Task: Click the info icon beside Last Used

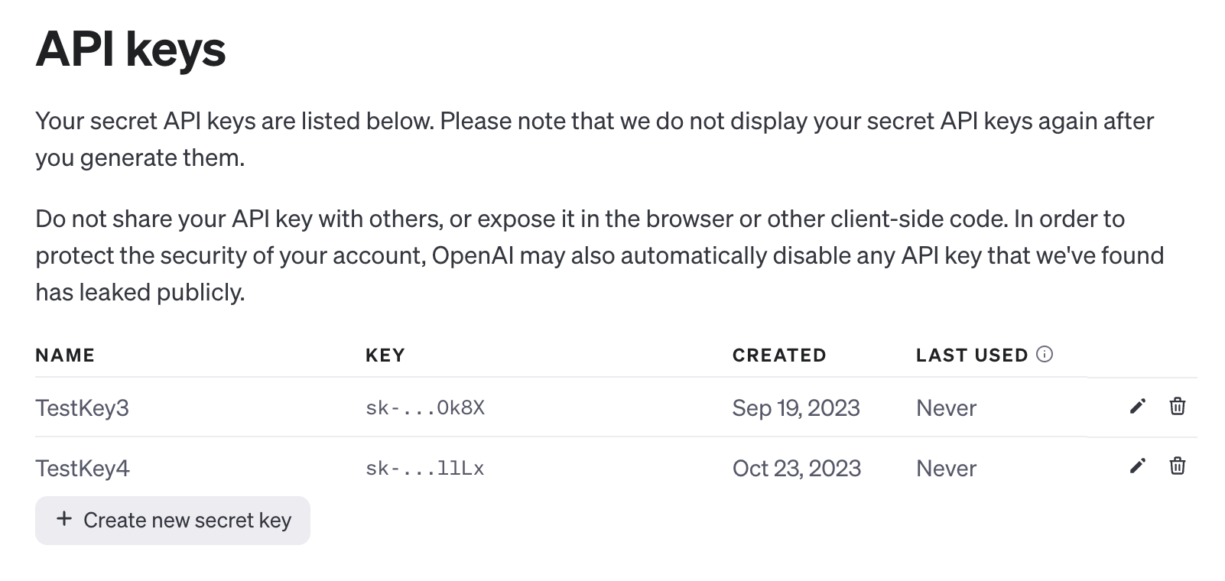Action: [1045, 354]
